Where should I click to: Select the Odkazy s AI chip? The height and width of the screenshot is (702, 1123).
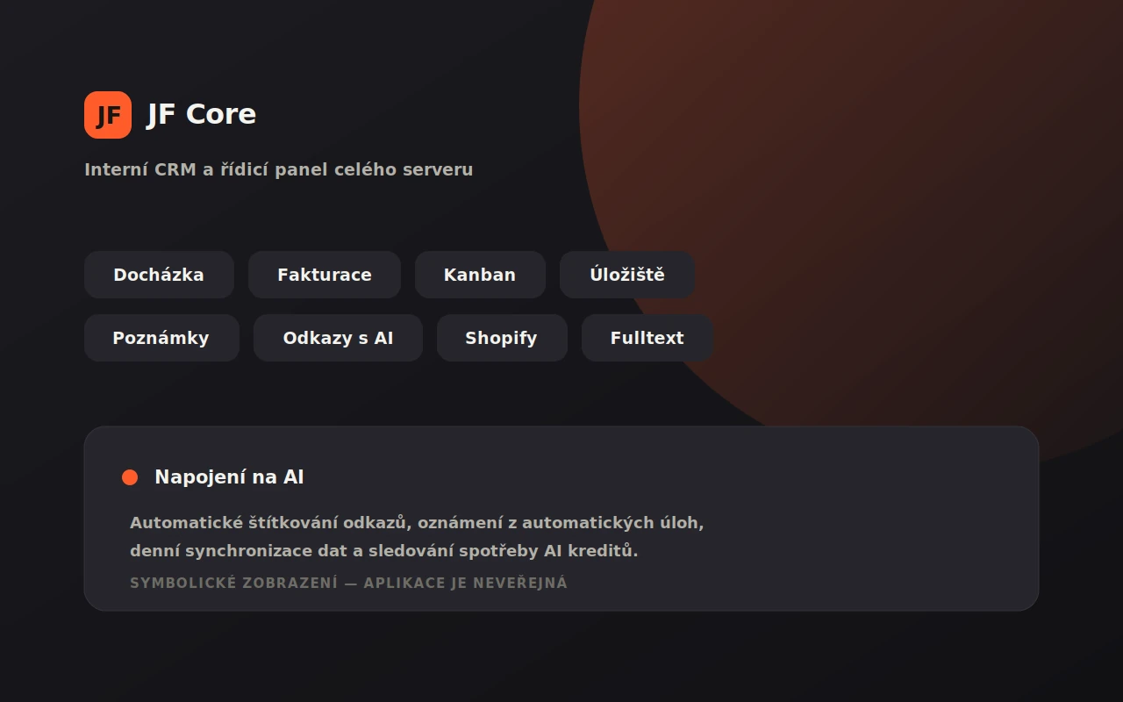tap(338, 338)
